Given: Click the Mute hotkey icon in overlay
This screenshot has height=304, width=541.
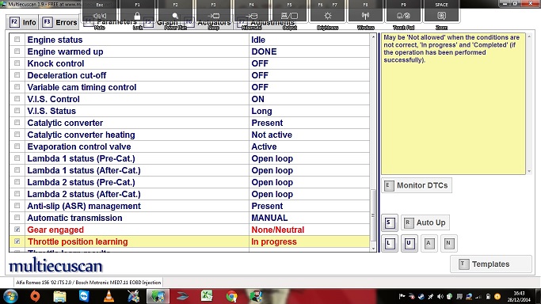Looking at the screenshot, I should (100, 16).
